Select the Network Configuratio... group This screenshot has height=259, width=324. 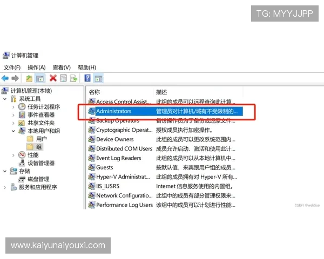[x=124, y=195]
